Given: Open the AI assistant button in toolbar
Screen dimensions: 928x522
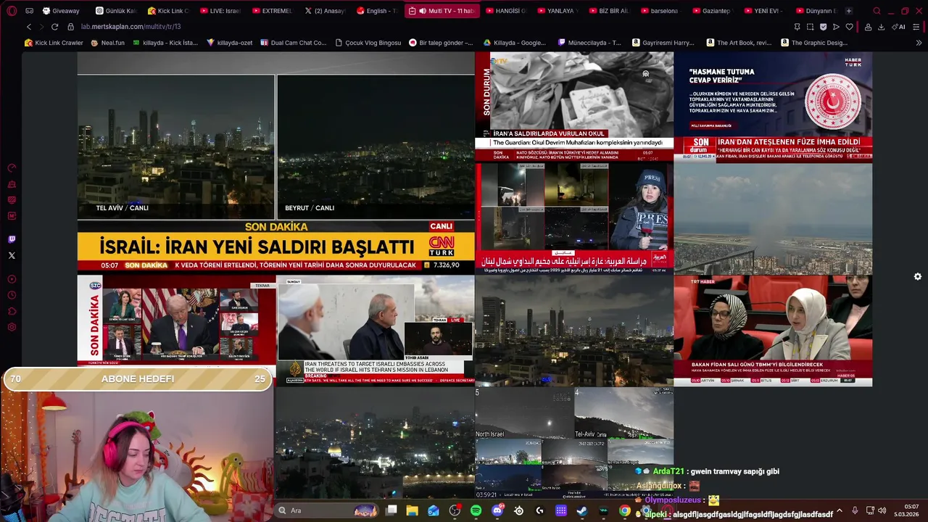Looking at the screenshot, I should click(899, 27).
